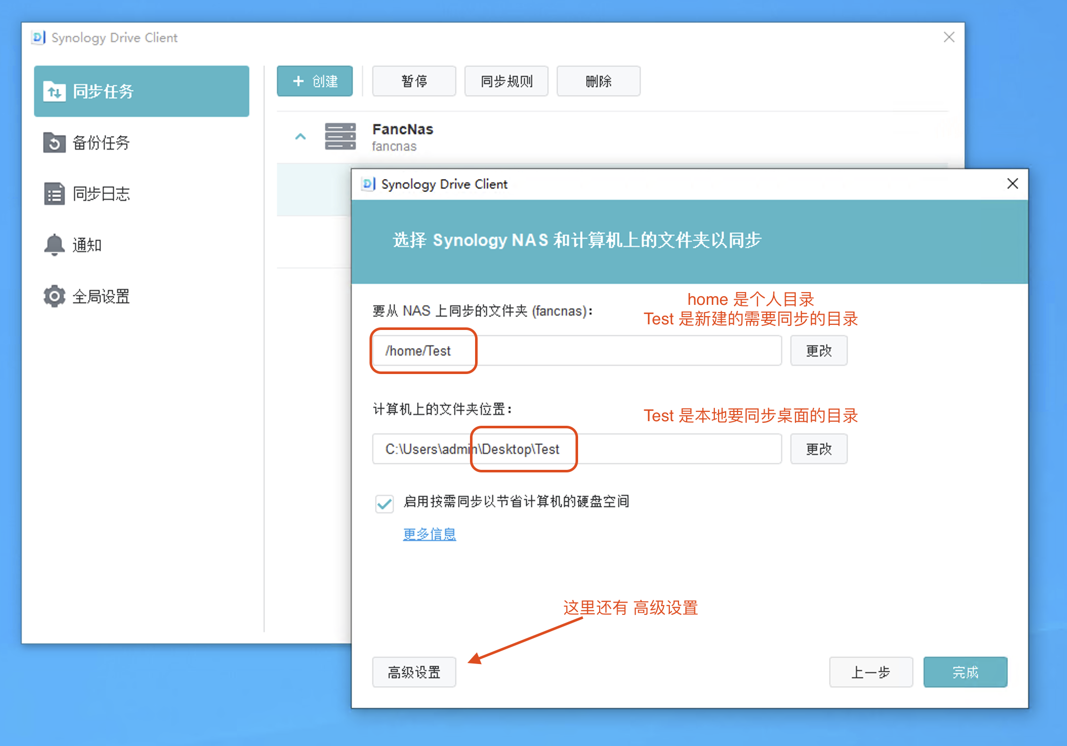Click the NAS folder path field /home/Test

[577, 350]
